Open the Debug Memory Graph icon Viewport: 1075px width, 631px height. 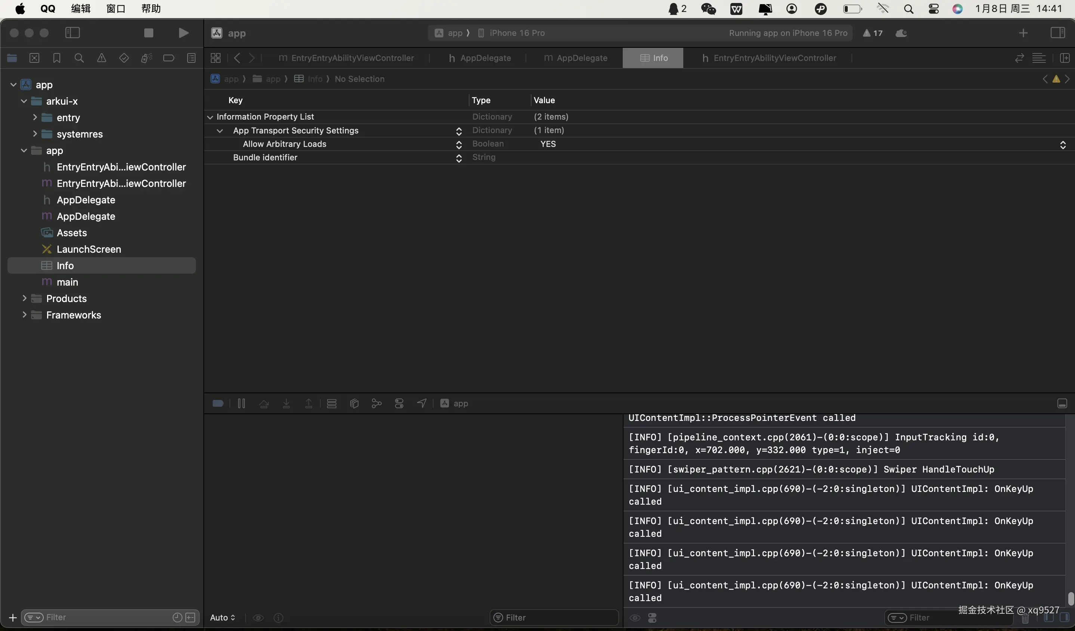point(376,403)
